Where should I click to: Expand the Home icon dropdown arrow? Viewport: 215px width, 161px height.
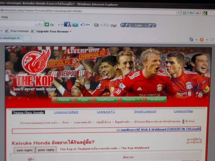[196, 40]
